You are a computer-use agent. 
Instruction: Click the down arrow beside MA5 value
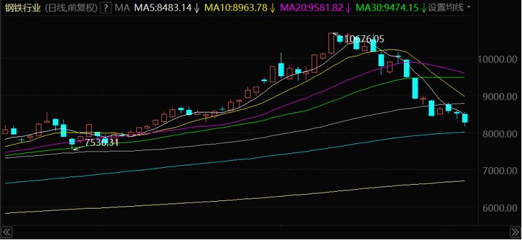(x=197, y=8)
